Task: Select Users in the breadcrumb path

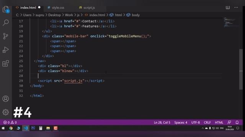Action: click(x=27, y=15)
